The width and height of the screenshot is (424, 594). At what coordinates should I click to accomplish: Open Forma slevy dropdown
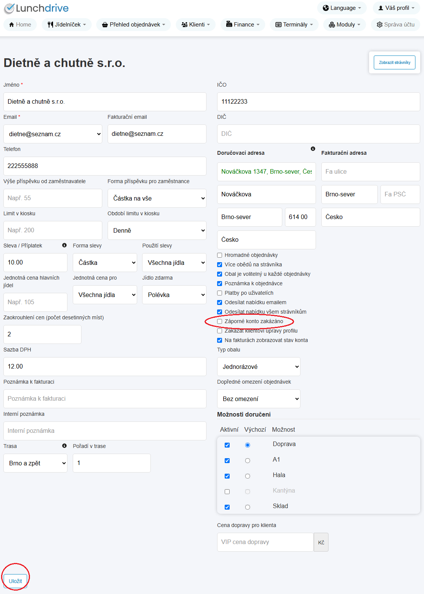point(105,263)
